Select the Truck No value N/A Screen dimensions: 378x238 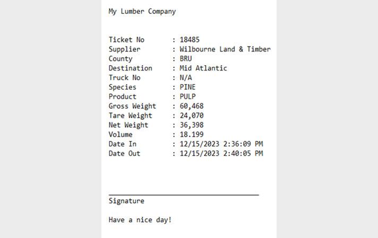tap(186, 78)
